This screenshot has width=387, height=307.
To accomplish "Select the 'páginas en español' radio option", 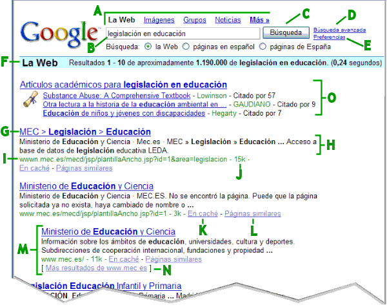I will (x=186, y=47).
